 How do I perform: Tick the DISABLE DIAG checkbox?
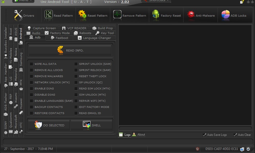click(32, 95)
